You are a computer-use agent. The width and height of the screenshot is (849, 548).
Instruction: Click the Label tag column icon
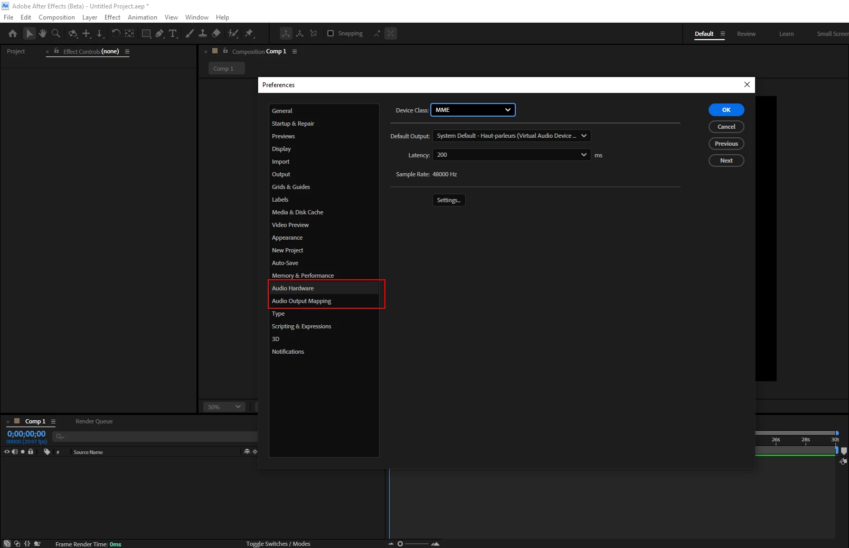click(x=47, y=452)
